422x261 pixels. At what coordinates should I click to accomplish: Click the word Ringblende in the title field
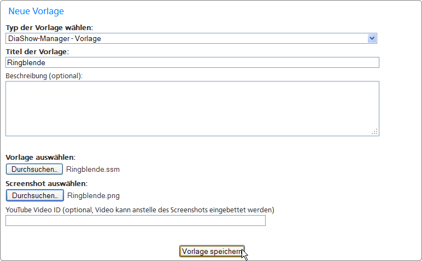26,63
